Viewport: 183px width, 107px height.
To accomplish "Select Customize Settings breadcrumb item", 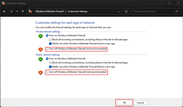I will [x=78, y=11].
